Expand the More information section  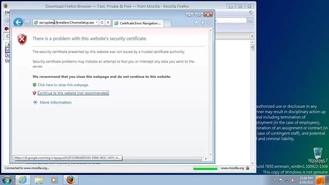[x=35, y=102]
